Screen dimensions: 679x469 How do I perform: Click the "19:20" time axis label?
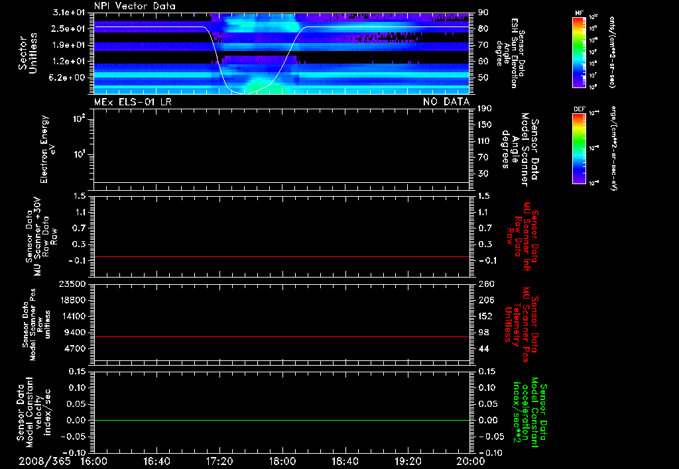point(408,461)
